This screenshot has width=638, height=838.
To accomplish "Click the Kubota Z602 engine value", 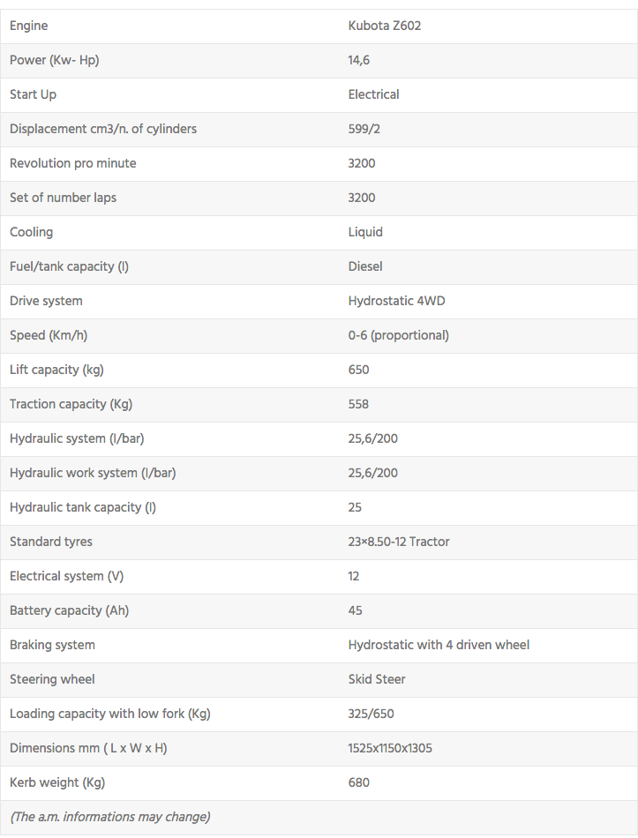I will tap(384, 26).
